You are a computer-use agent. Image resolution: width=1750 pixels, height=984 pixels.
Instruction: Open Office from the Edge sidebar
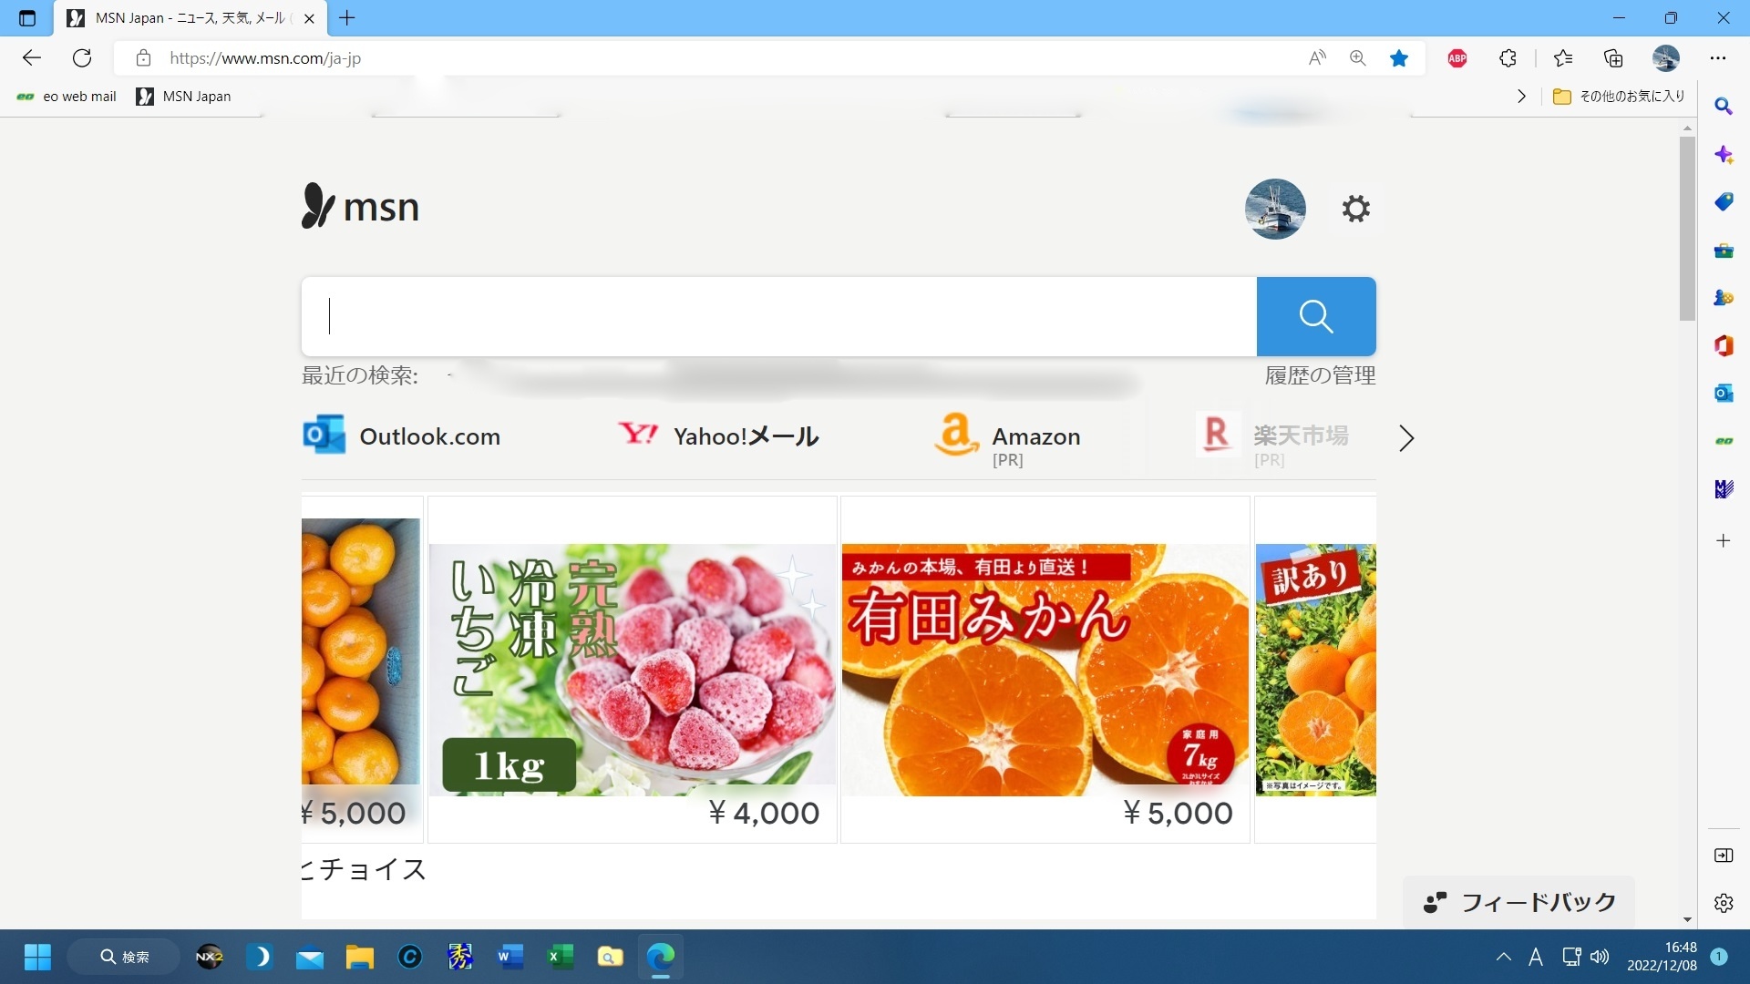pyautogui.click(x=1724, y=345)
